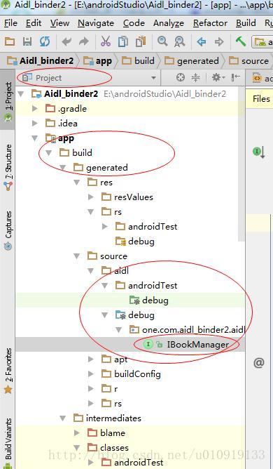Hide the project tool window

(x=236, y=77)
